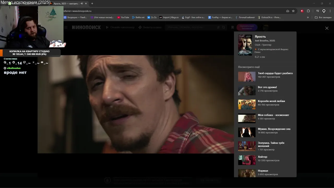The width and height of the screenshot is (334, 188).
Task: Select the Хейтер title
Action: [263, 157]
